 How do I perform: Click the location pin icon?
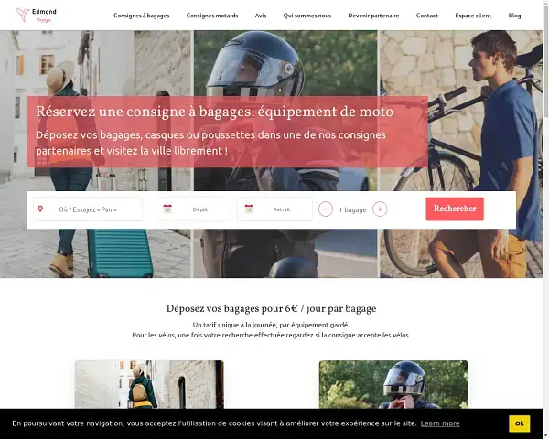[x=40, y=209]
